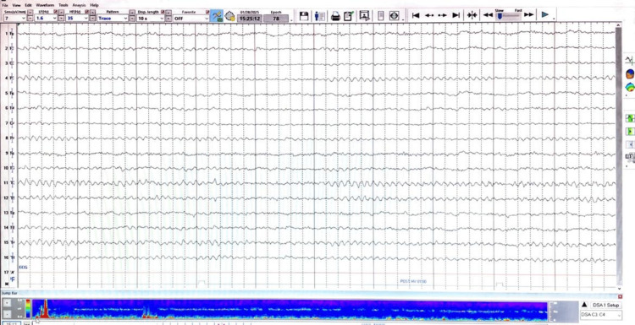Click the green waveform panel sidebar icon
This screenshot has height=325, width=635.
tap(630, 118)
